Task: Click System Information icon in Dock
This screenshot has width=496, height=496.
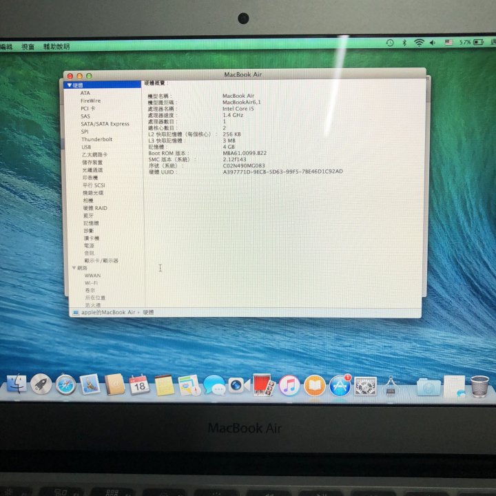Action: tap(391, 386)
